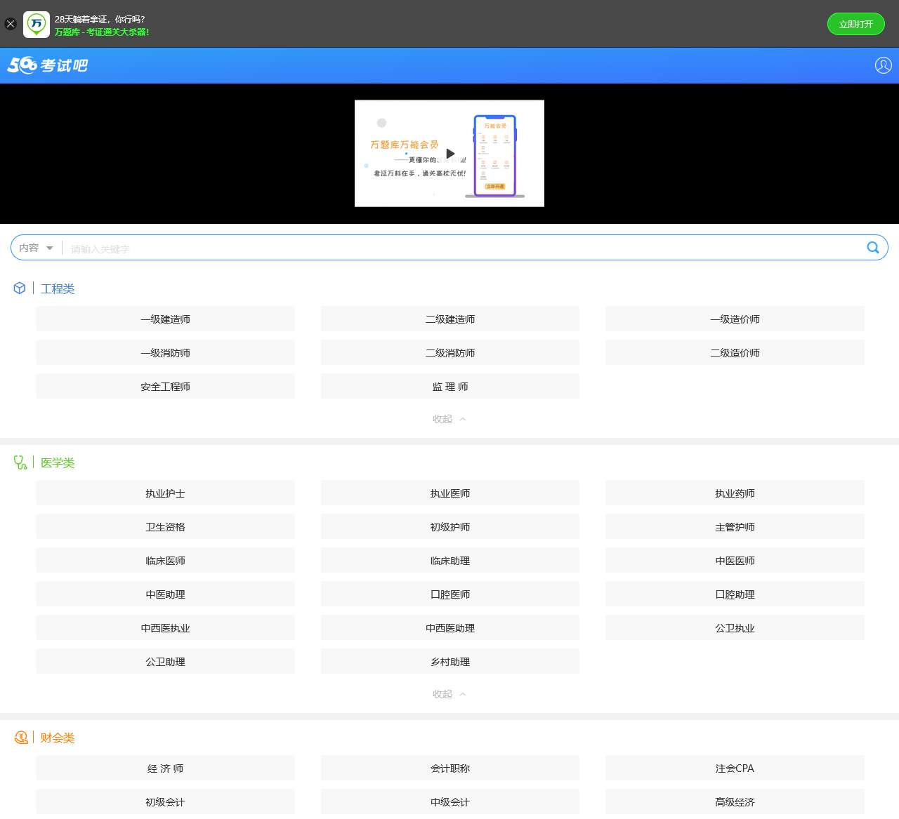The height and width of the screenshot is (819, 899).
Task: Click the magnifier search icon
Action: click(873, 248)
